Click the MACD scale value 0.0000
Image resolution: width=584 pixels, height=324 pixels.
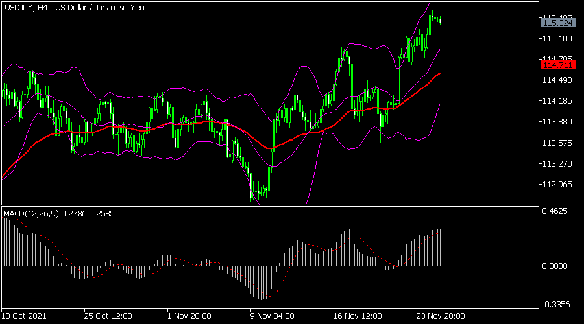[555, 266]
